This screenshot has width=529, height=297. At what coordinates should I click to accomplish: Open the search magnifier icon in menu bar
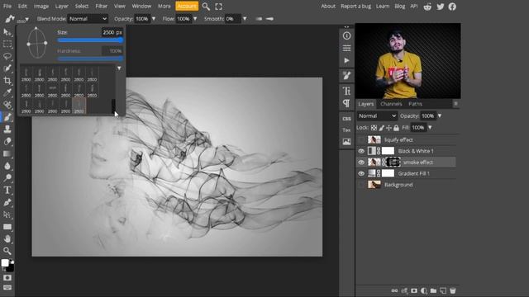point(206,7)
